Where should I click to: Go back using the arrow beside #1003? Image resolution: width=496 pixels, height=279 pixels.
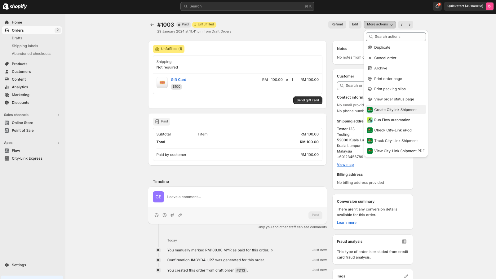click(x=152, y=25)
